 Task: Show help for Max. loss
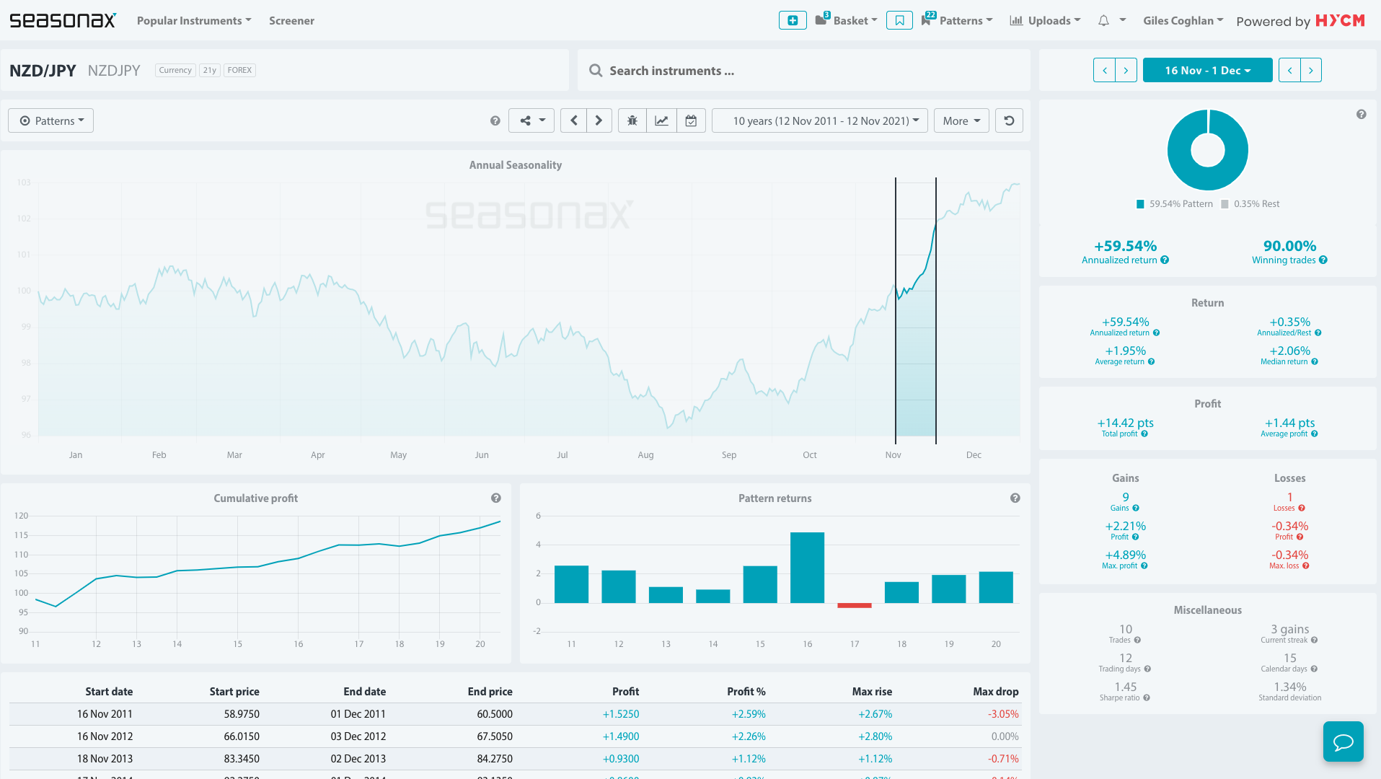(x=1306, y=566)
